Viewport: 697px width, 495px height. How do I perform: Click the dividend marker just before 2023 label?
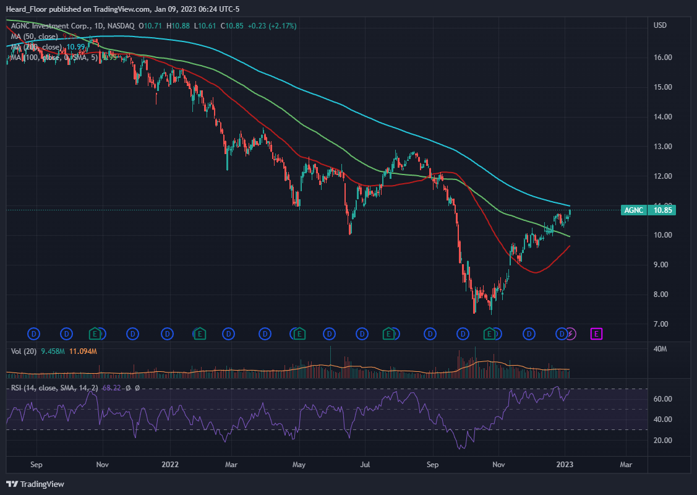point(562,334)
